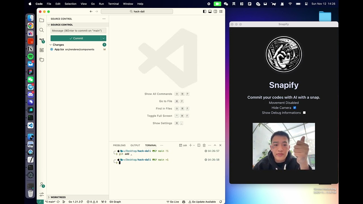Maximize the terminal panel with chevron up
This screenshot has height=204, width=363.
215,145
